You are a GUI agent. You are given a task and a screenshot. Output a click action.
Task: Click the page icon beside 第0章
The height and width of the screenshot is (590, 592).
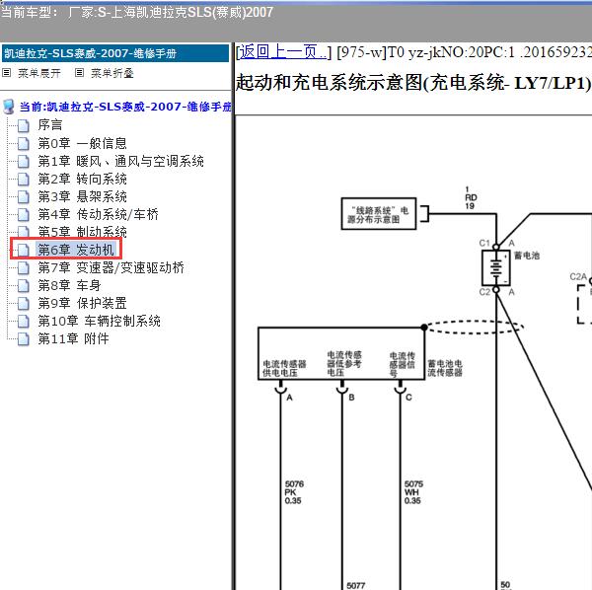24,143
